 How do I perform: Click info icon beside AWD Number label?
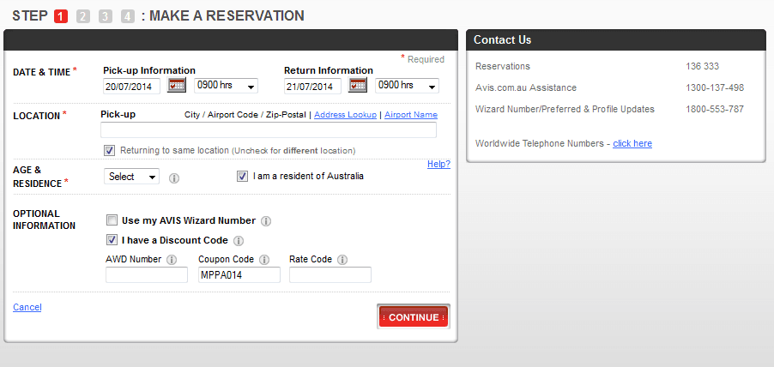click(172, 260)
